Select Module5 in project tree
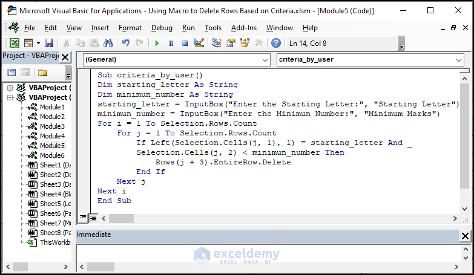The height and width of the screenshot is (275, 474). tap(52, 146)
